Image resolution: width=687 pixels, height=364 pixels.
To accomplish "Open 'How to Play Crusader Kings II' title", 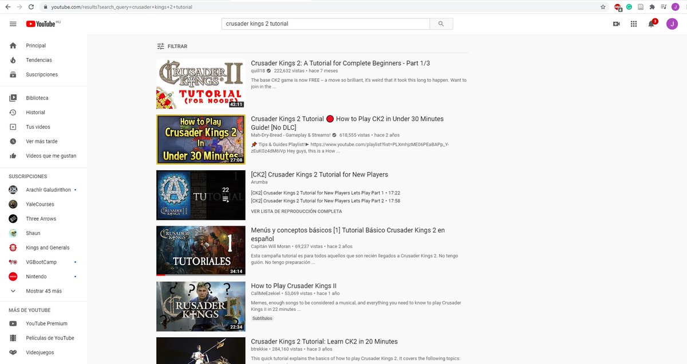I will pyautogui.click(x=294, y=286).
